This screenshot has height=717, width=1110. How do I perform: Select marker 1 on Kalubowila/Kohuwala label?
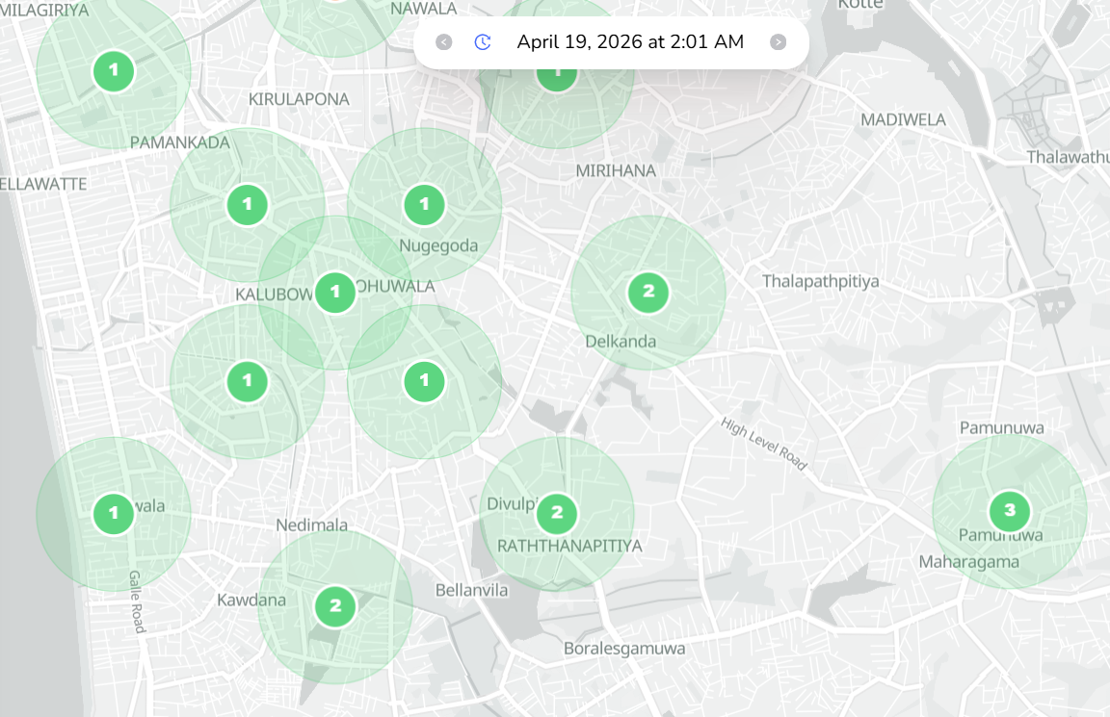click(335, 292)
